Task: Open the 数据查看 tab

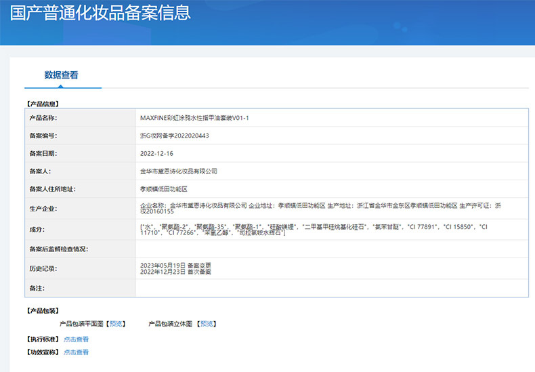Action: click(x=62, y=75)
